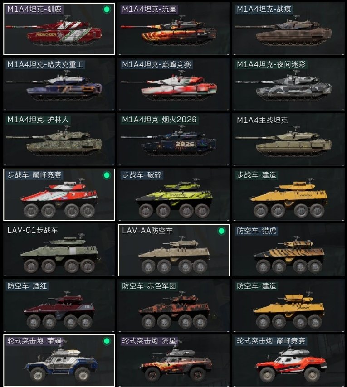Select the M1A4坦克-烟火2026 fireworks skin

point(174,139)
